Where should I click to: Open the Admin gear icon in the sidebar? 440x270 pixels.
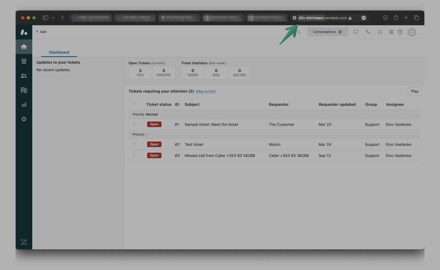[24, 119]
